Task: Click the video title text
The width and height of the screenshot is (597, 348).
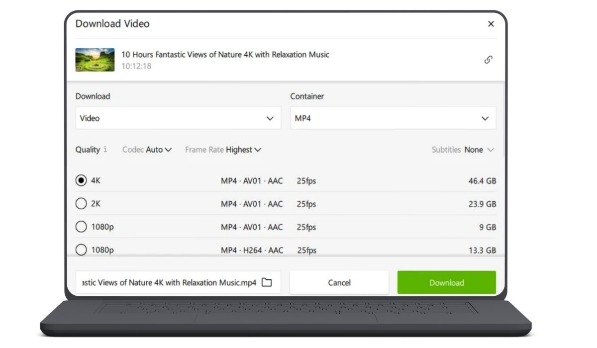Action: click(225, 55)
